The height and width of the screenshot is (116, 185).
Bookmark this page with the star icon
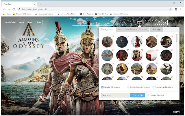[x=170, y=9]
